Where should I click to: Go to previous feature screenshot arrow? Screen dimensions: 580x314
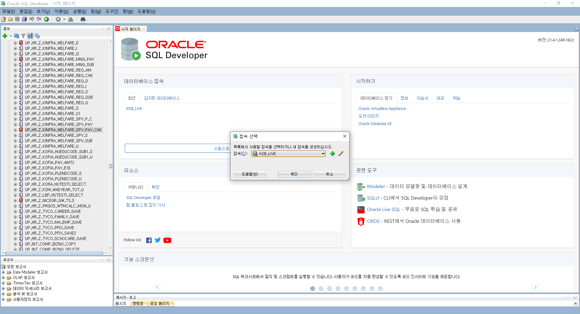(x=157, y=287)
